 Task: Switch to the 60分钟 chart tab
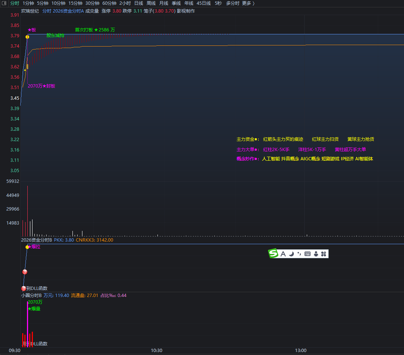[109, 3]
